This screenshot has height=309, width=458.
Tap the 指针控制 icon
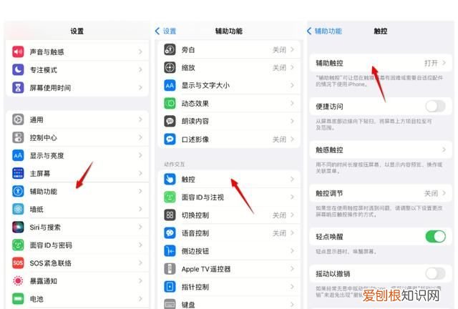(x=170, y=287)
